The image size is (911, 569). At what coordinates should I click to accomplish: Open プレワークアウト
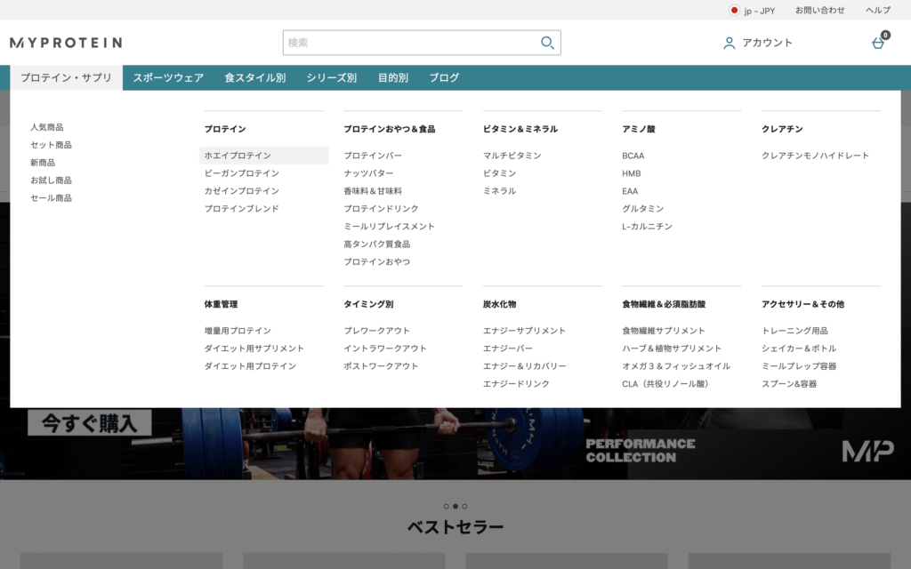tap(377, 331)
